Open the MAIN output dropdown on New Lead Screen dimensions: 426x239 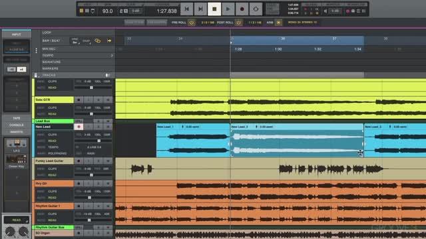coord(91,153)
